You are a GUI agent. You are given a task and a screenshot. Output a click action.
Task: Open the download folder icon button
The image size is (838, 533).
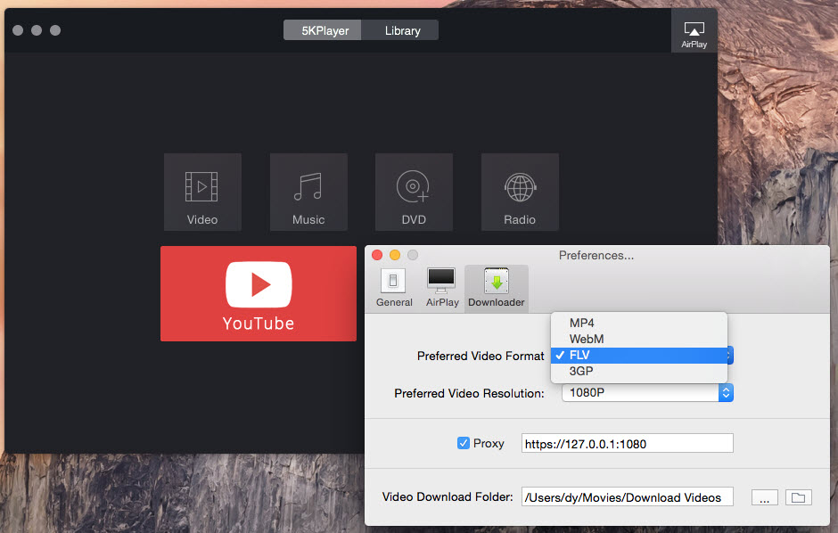799,497
